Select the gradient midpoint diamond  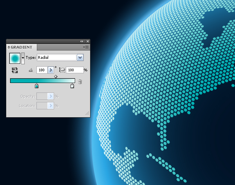tap(56, 77)
